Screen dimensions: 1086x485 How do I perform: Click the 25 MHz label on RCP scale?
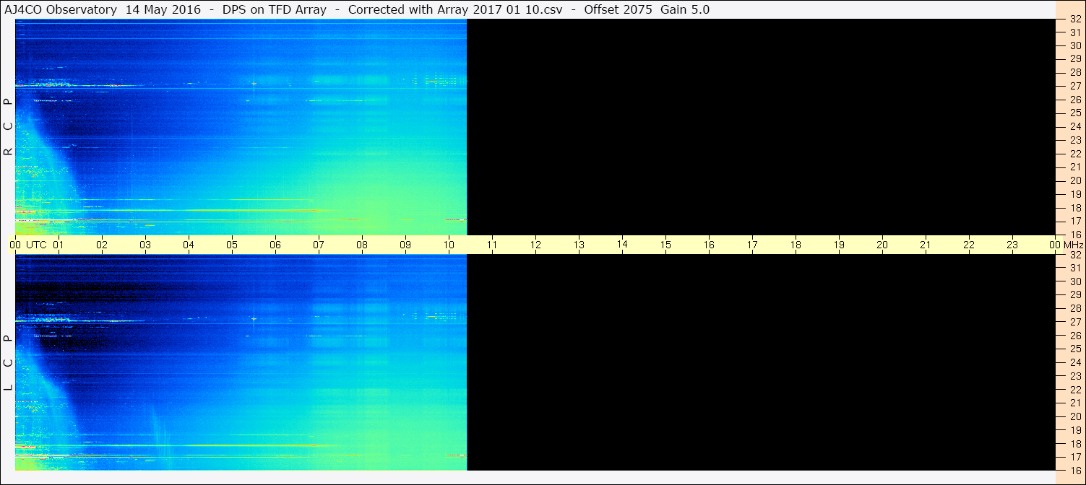pyautogui.click(x=1075, y=113)
